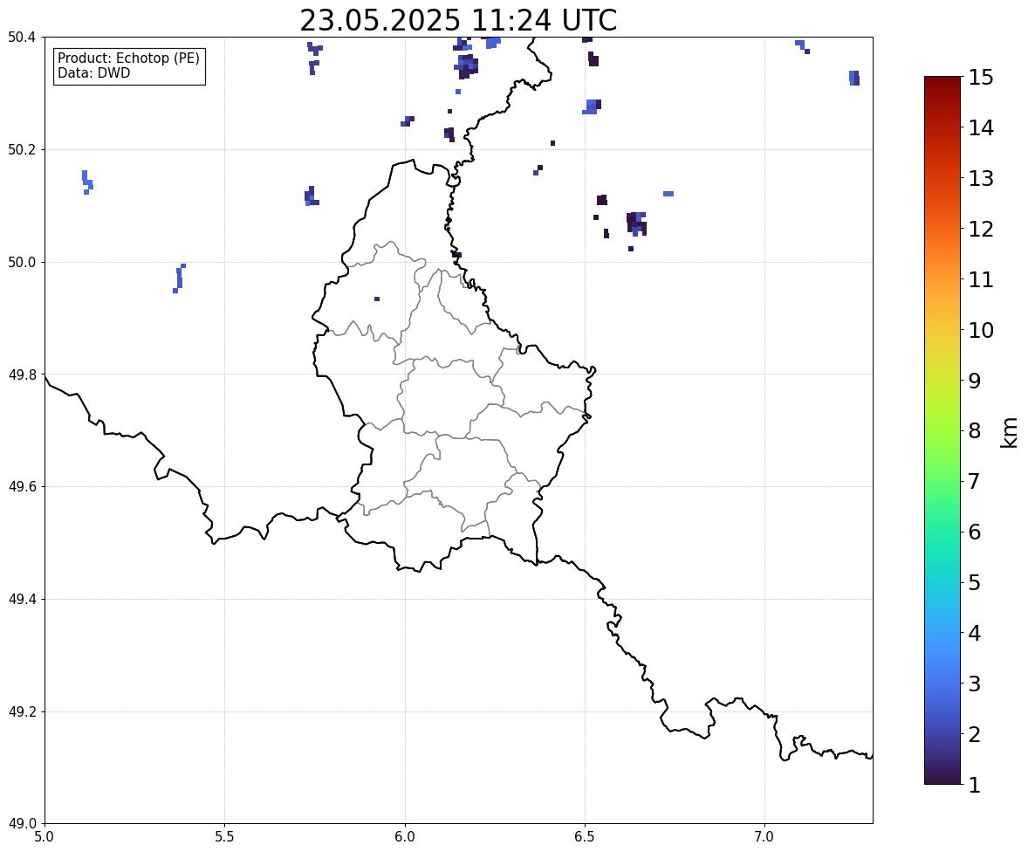
Task: Click the longitude axis label 5.0
Action: [45, 837]
